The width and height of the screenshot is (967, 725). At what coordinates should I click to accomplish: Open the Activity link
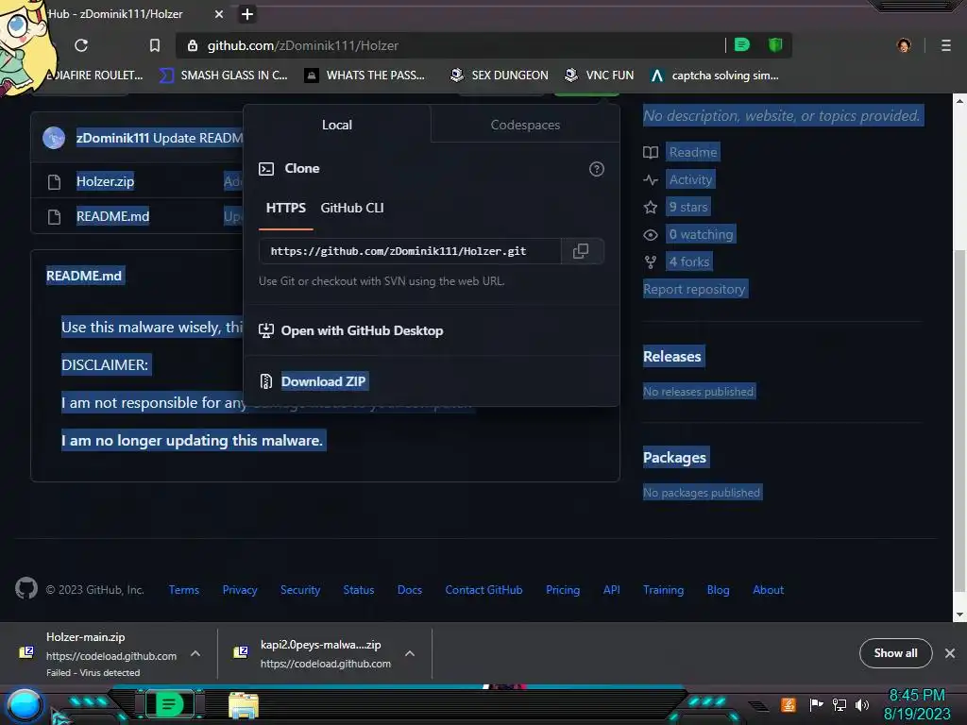(690, 179)
